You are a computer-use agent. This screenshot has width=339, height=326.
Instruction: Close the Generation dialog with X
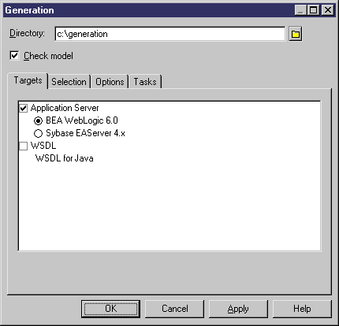(328, 10)
